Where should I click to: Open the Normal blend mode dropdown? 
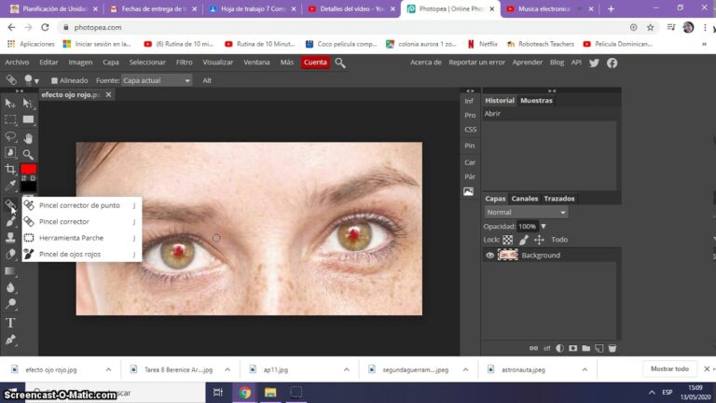526,212
